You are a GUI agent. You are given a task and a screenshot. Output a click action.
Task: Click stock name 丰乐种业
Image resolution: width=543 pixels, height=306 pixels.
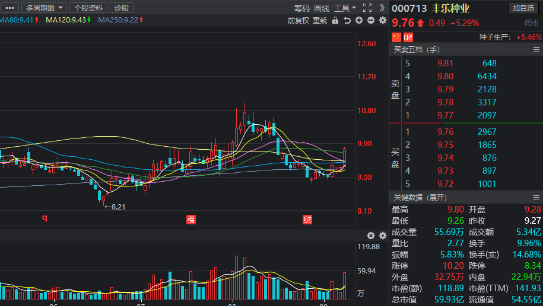(x=450, y=8)
